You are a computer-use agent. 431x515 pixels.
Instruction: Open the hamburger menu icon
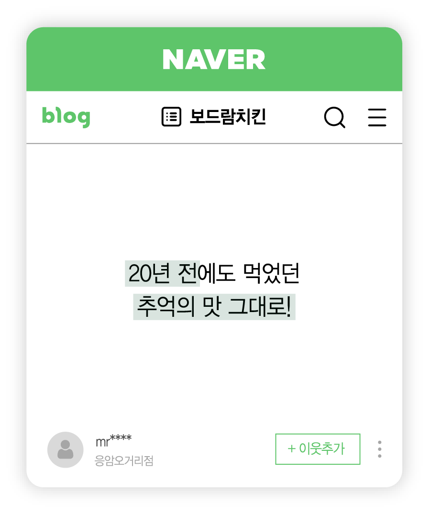(x=377, y=117)
